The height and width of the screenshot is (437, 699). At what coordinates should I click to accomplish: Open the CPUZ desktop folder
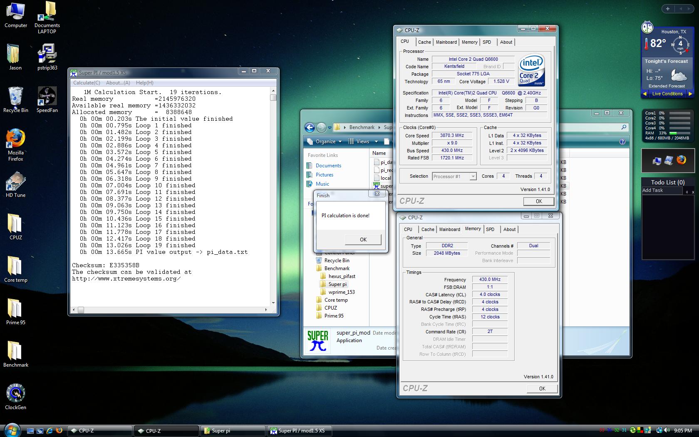tap(15, 227)
